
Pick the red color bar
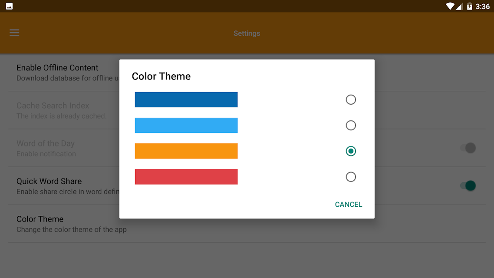(186, 177)
